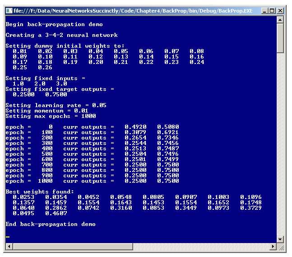The image size is (292, 257).
Task: Click the title bar file path text
Action: point(133,11)
